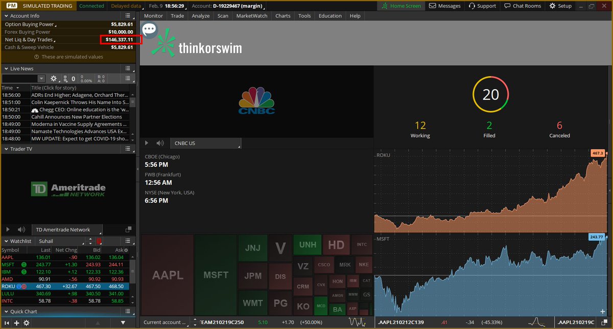Open Support from the top bar
The width and height of the screenshot is (613, 329).
point(482,6)
